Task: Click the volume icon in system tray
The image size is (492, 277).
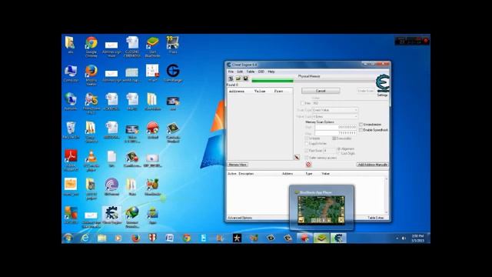Action: (x=404, y=239)
